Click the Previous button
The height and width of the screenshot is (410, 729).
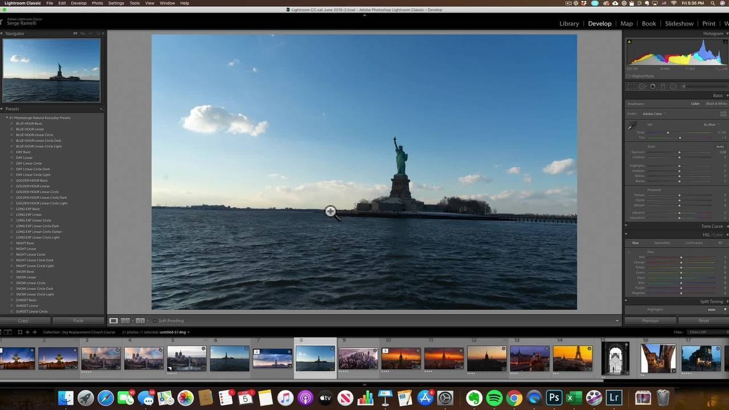pyautogui.click(x=650, y=321)
